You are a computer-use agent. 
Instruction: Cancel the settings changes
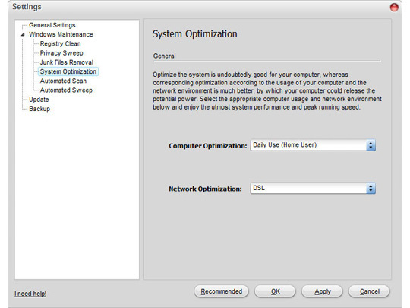(369, 291)
